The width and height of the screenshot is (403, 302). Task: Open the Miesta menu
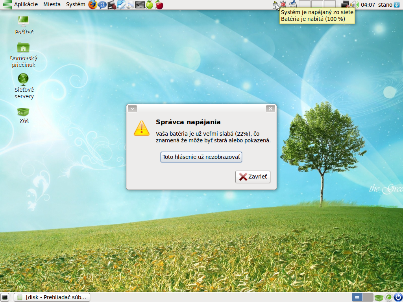[52, 4]
